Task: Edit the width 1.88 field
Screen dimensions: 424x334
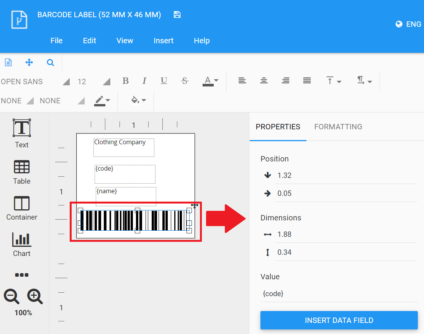Action: point(346,235)
